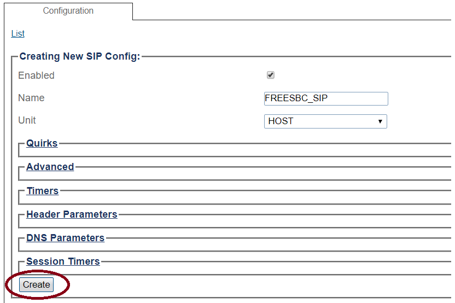Expand the Quirks section
Screen dimensions: 455x303
tap(42, 143)
